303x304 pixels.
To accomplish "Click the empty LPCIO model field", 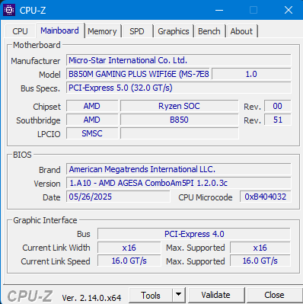I will (179, 133).
